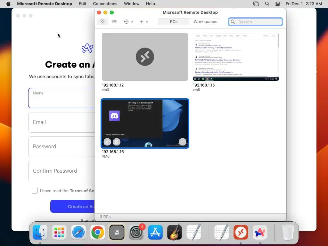Click the 192.168.1.12 label
Screen dimensions: 328x246
pyautogui.click(x=113, y=85)
